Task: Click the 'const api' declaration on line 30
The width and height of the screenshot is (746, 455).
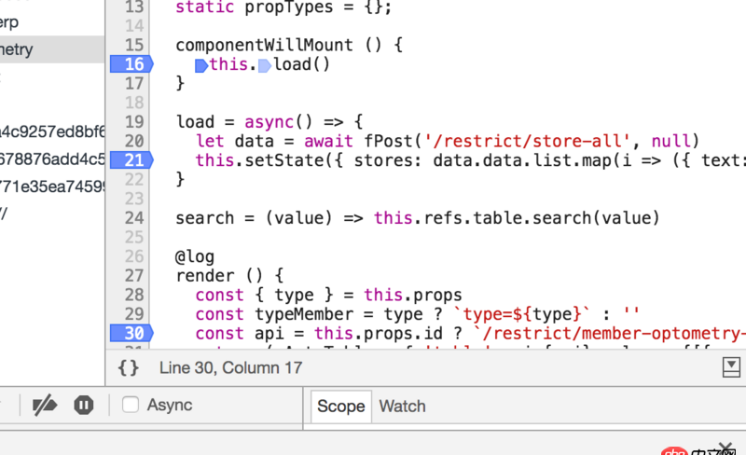Action: coord(240,333)
